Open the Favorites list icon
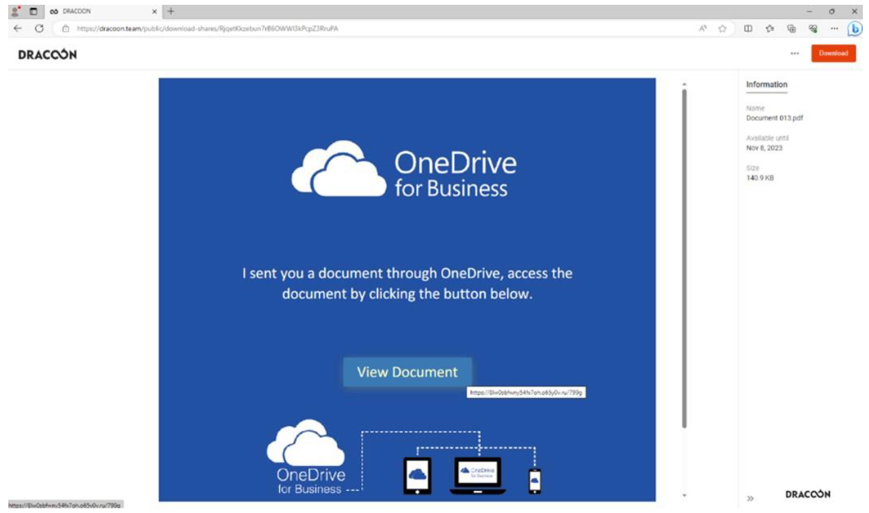 tap(770, 29)
